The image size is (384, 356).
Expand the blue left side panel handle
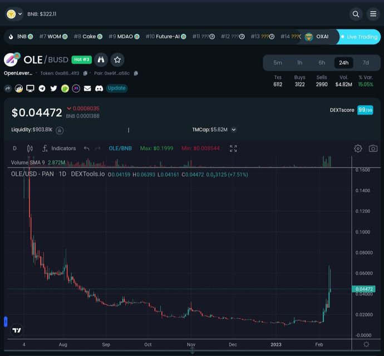pyautogui.click(x=6, y=322)
